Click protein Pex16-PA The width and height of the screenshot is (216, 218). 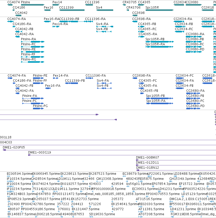(48, 88)
